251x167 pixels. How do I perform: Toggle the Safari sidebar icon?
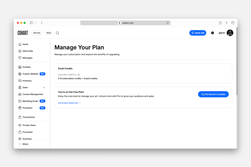tap(32, 23)
